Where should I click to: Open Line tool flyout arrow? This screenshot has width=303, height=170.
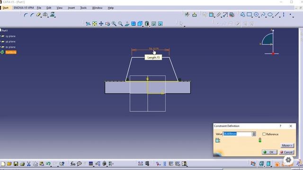[x=280, y=17]
